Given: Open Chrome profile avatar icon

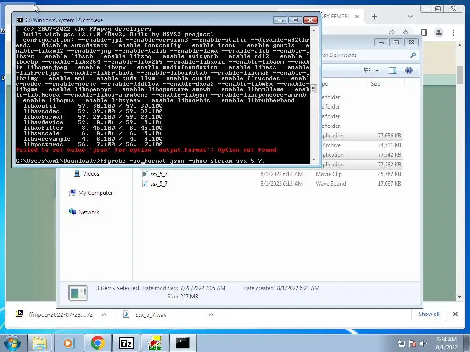Looking at the screenshot, I should tap(439, 33).
